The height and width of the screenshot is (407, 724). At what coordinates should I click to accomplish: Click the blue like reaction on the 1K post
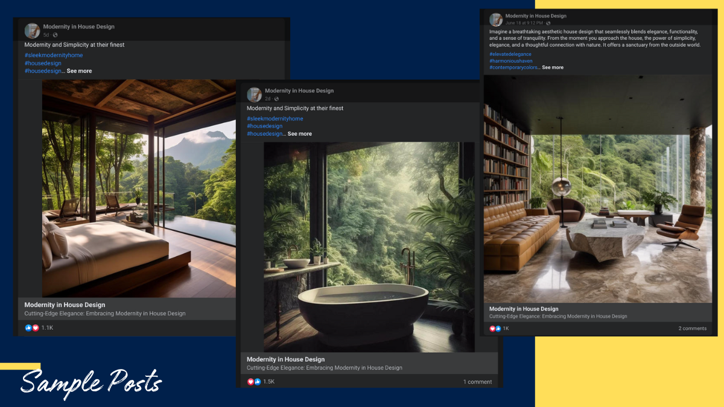click(x=498, y=329)
